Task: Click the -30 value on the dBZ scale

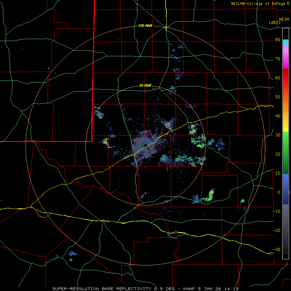Action: tap(276, 249)
